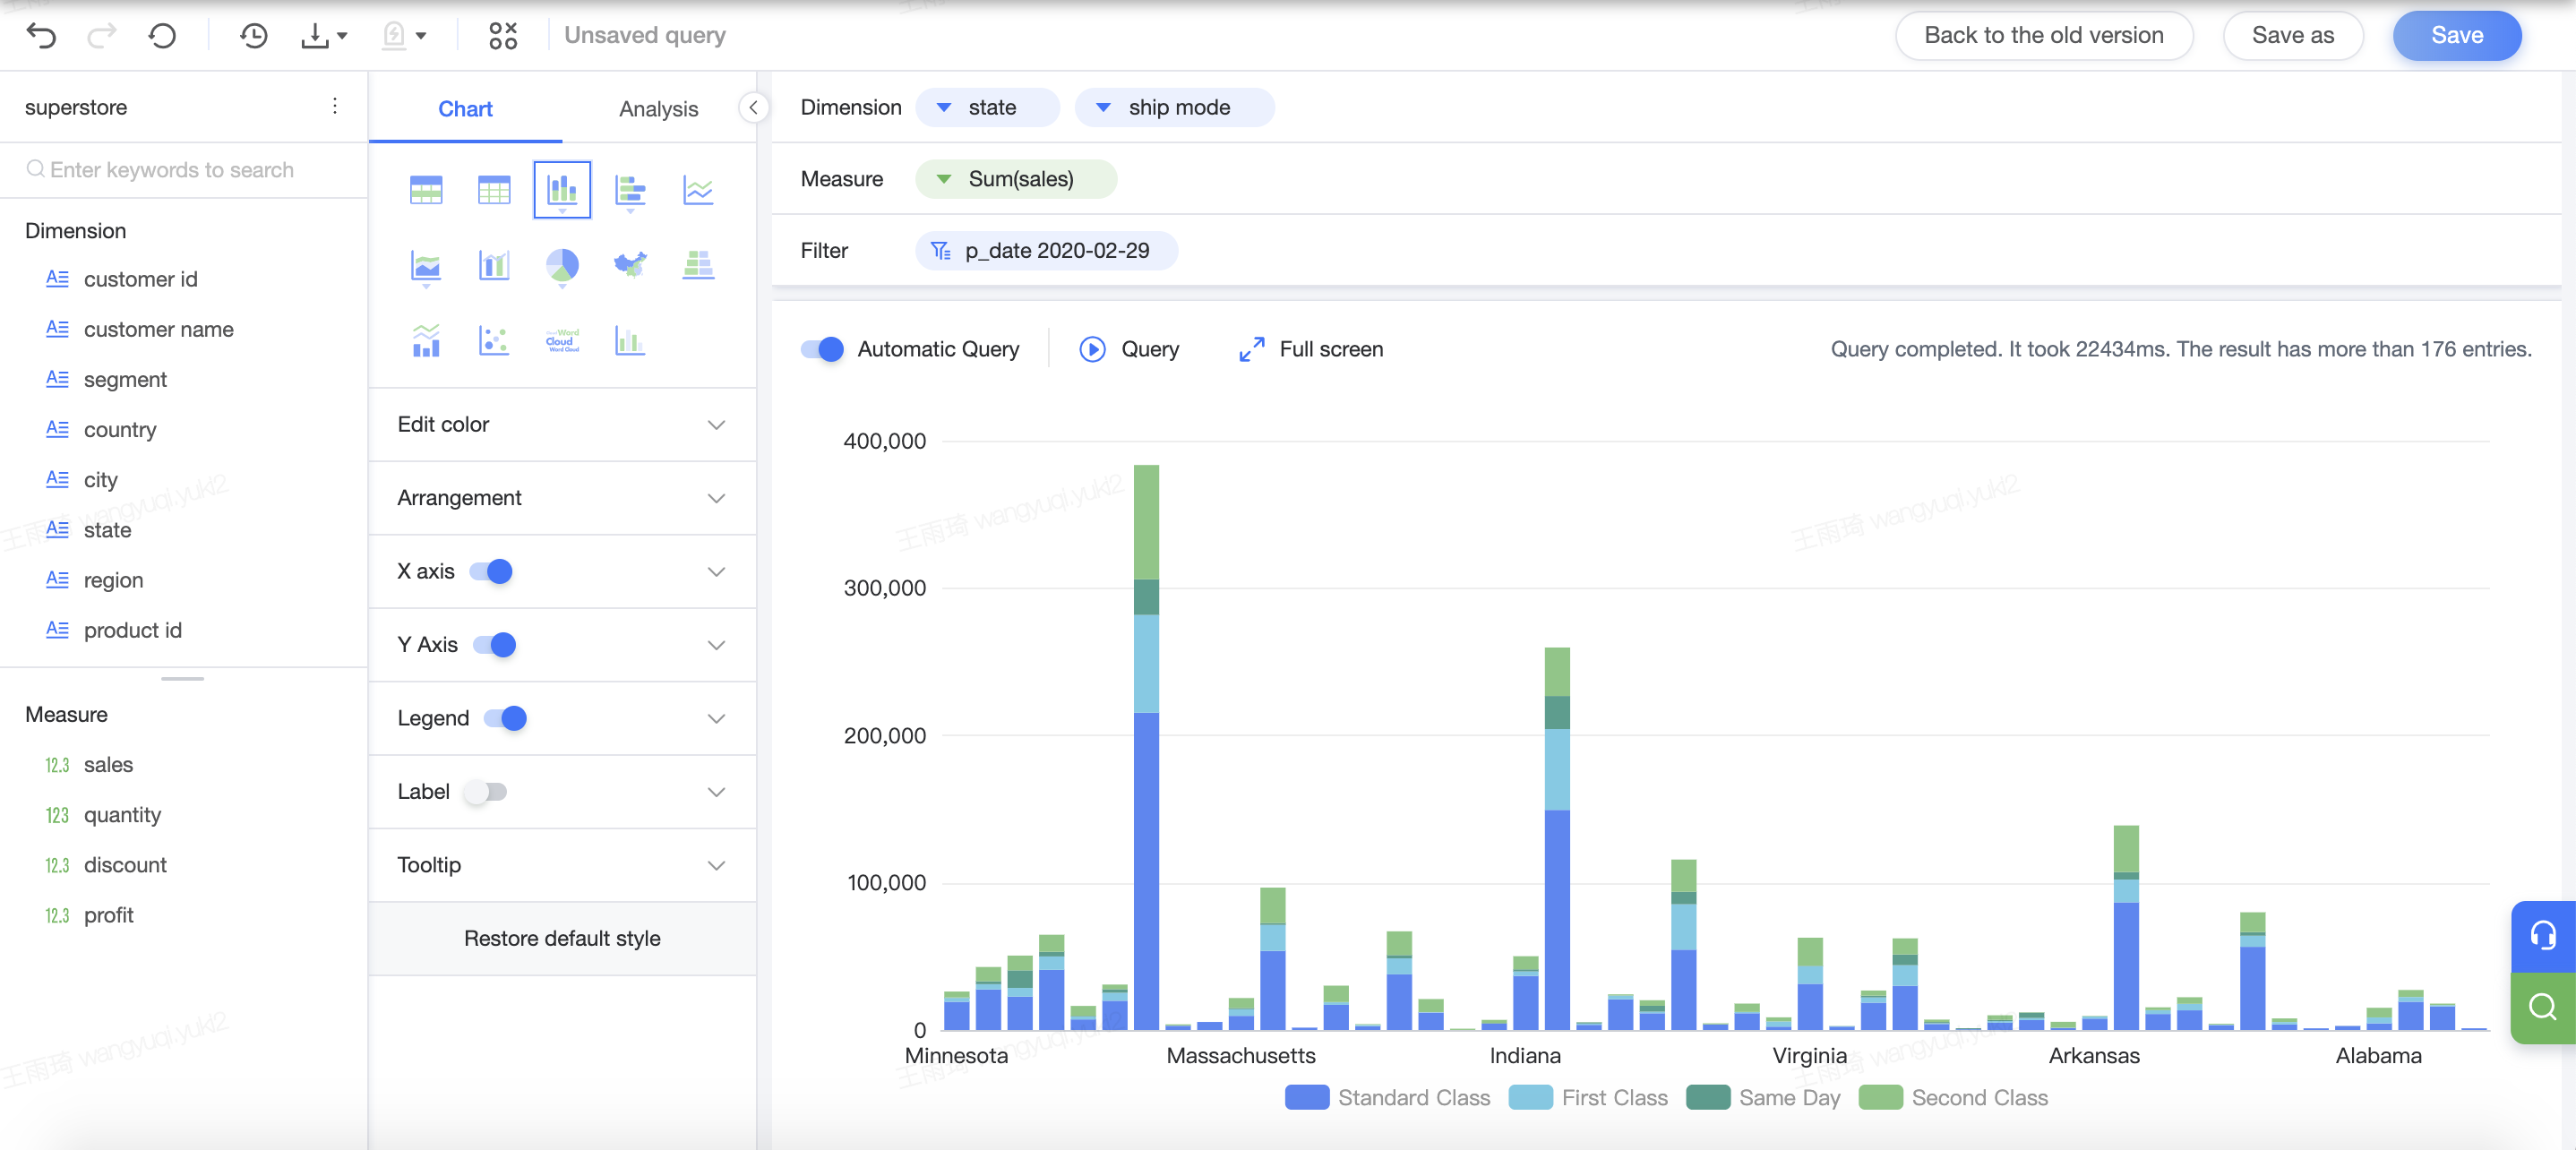The image size is (2576, 1150).
Task: Expand the Label settings chevron
Action: coord(716,792)
